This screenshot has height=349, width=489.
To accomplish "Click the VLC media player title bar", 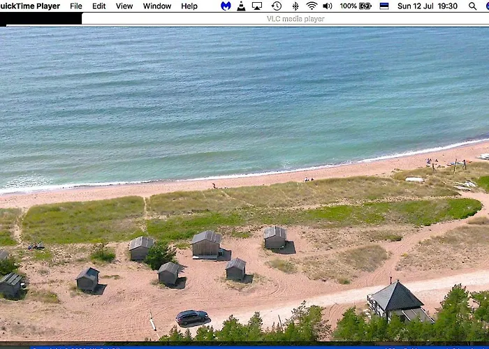I will click(x=295, y=19).
